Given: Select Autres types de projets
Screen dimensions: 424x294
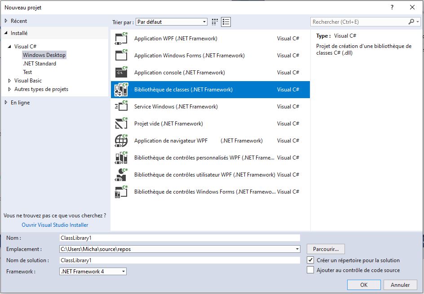Looking at the screenshot, I should (41, 89).
